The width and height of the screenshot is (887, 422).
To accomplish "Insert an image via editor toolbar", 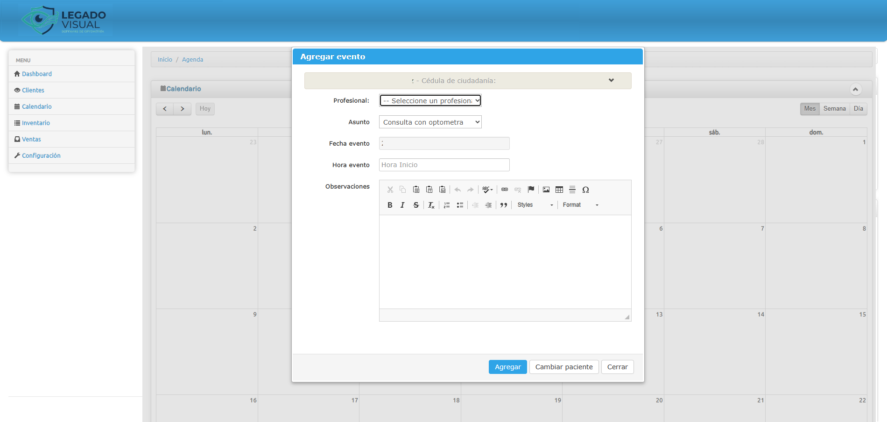I will (x=546, y=190).
